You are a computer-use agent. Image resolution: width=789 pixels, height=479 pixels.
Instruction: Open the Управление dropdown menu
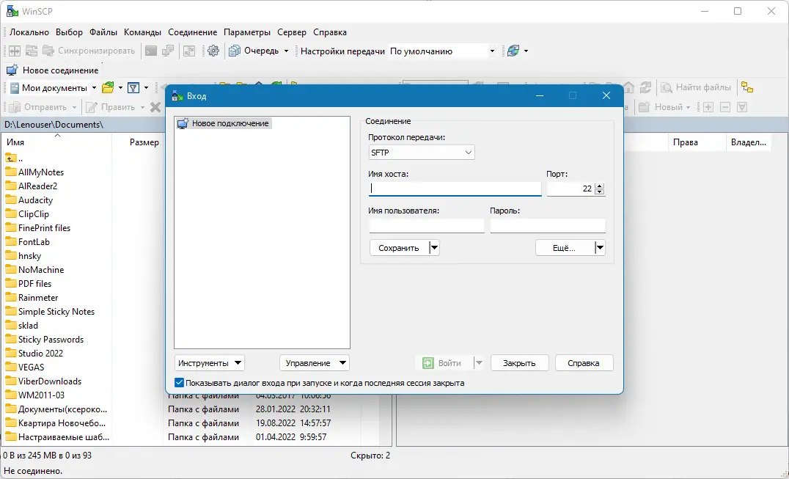pyautogui.click(x=314, y=362)
